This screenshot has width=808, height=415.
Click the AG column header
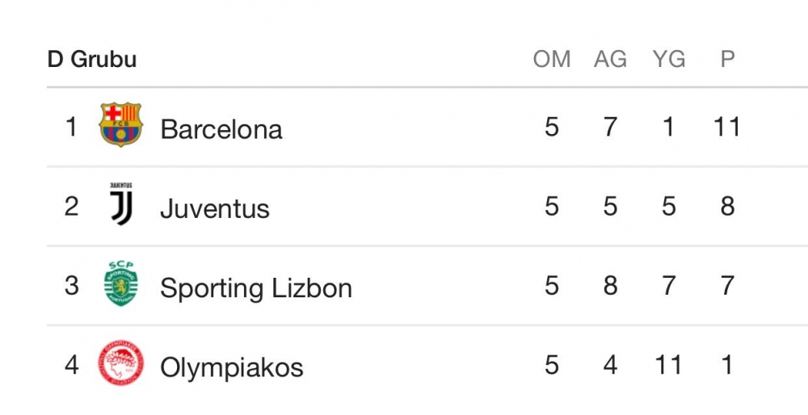tap(610, 59)
